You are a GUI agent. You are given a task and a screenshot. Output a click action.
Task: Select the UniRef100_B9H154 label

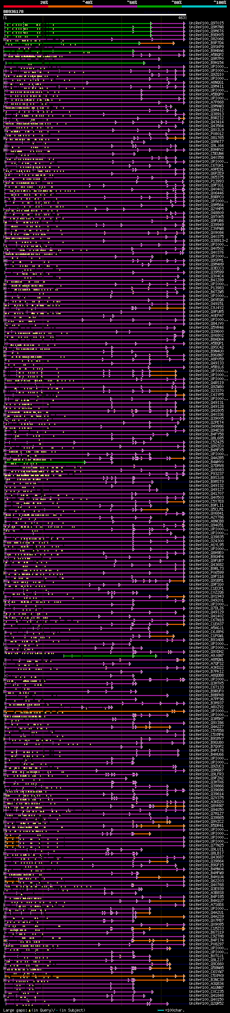[x=206, y=63]
